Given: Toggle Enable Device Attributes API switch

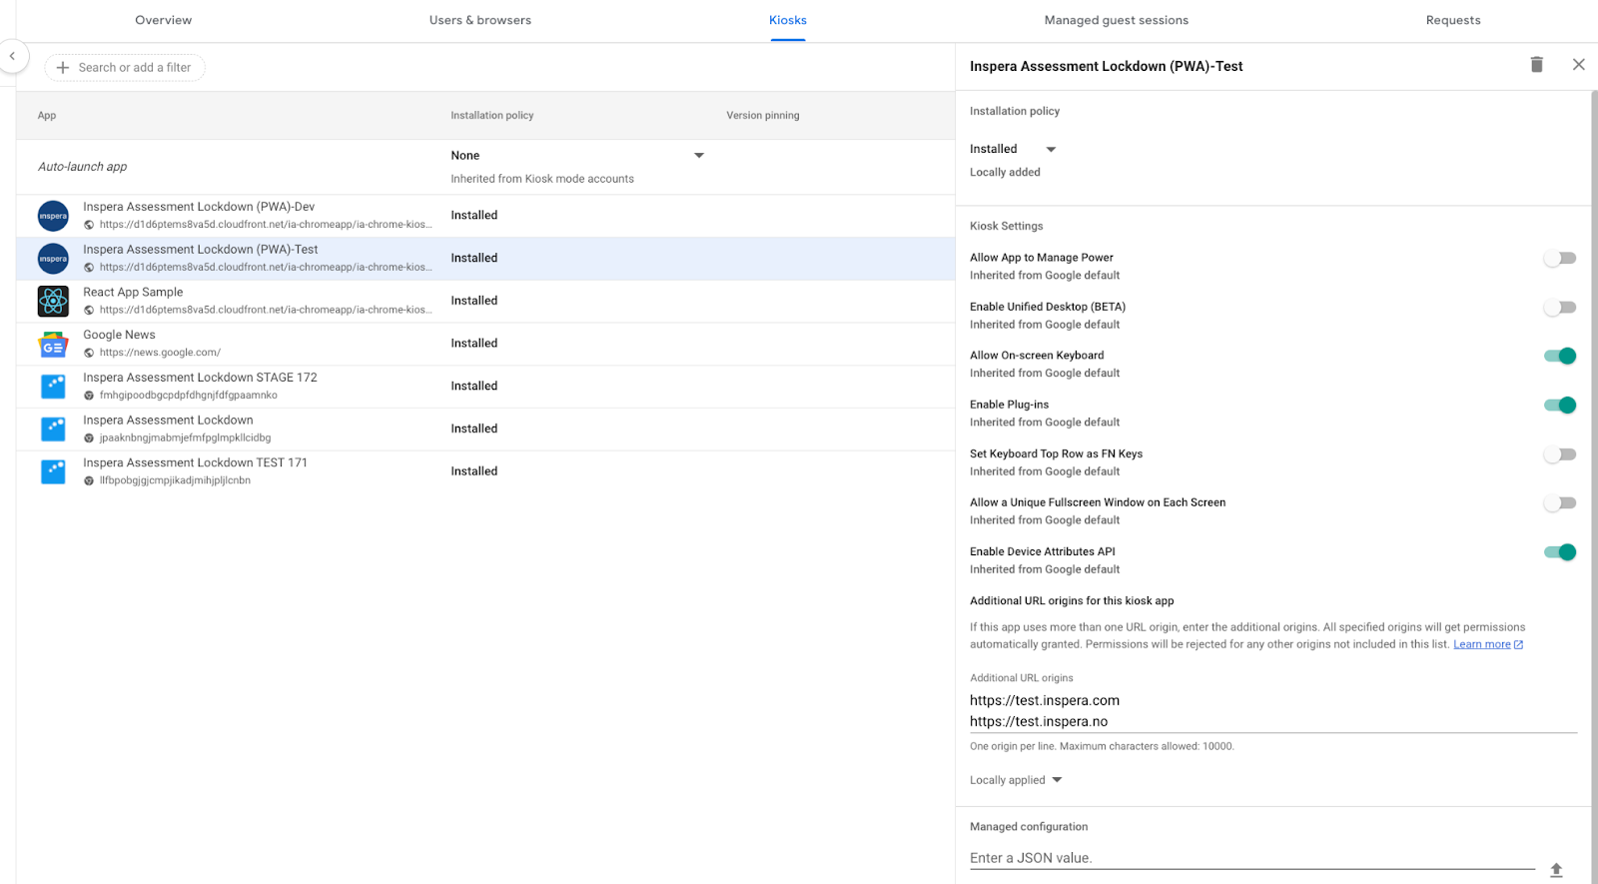Looking at the screenshot, I should tap(1560, 552).
